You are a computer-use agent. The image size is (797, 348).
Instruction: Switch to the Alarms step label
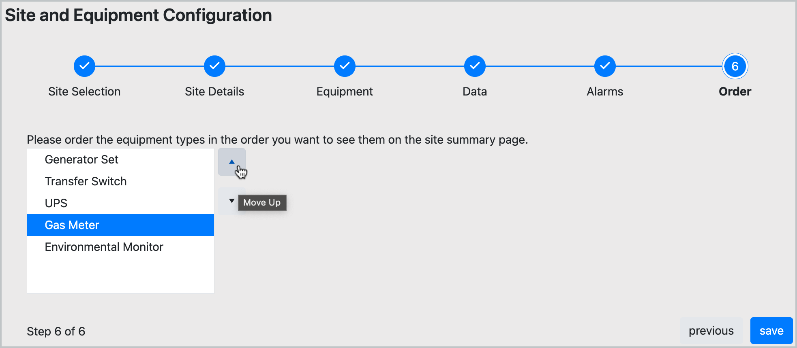605,91
